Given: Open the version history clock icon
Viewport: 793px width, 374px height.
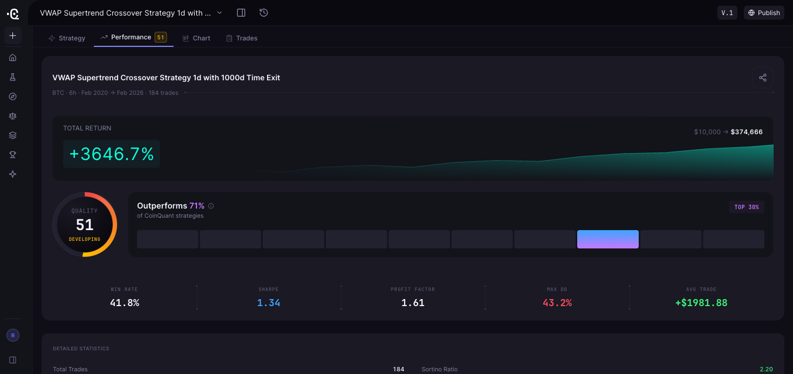Looking at the screenshot, I should (264, 12).
